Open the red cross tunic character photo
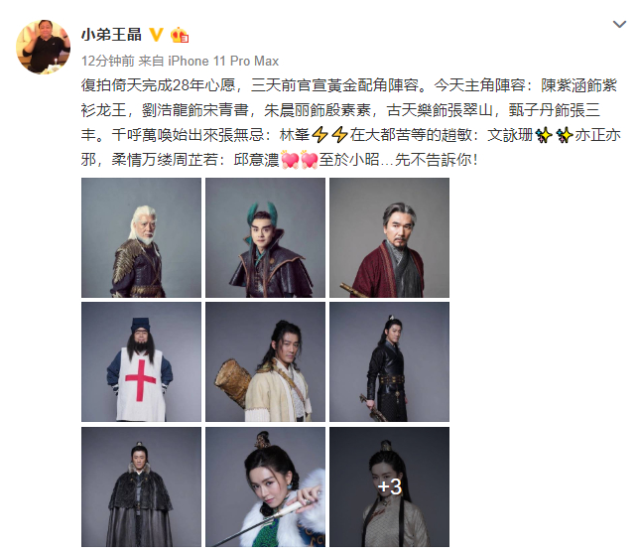 click(x=141, y=361)
